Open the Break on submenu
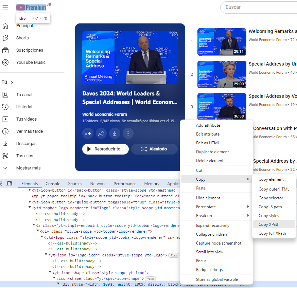This screenshot has height=288, width=297. [216, 216]
